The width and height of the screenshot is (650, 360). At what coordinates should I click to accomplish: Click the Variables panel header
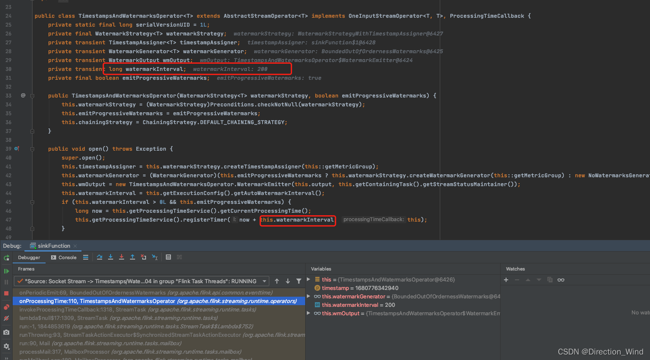(x=321, y=269)
